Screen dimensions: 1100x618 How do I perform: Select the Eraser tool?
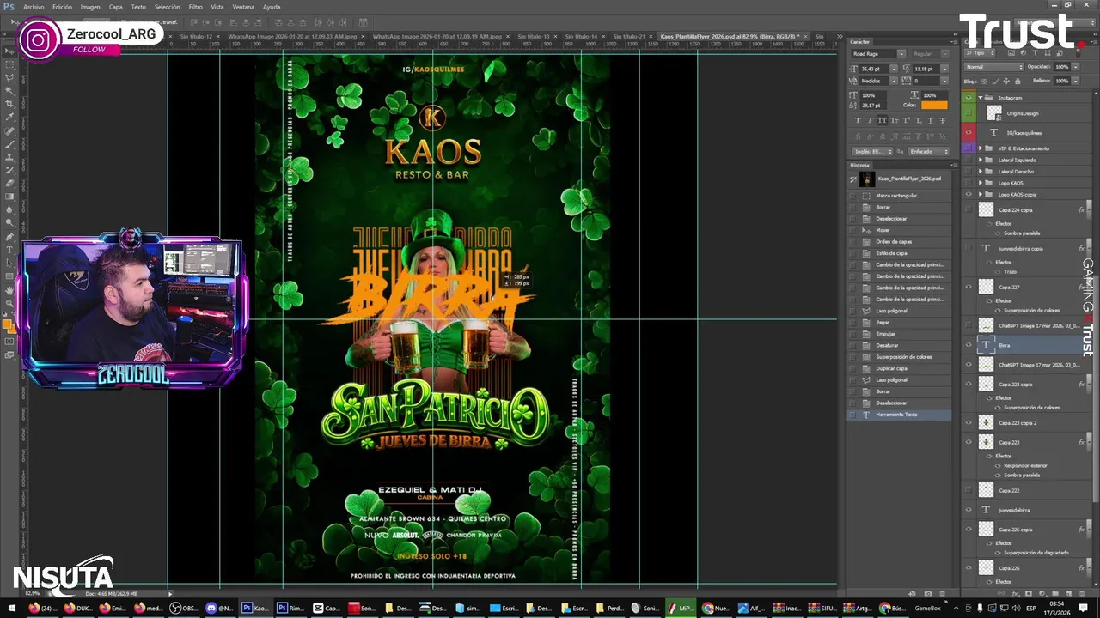[9, 183]
